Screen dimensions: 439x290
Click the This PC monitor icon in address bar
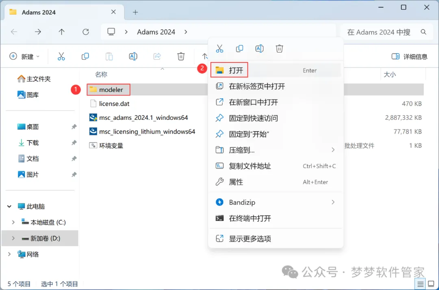click(x=111, y=32)
